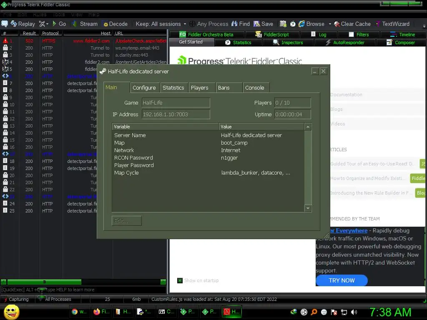The width and height of the screenshot is (427, 320).
Task: Switch to the Log tab
Action: pyautogui.click(x=319, y=35)
